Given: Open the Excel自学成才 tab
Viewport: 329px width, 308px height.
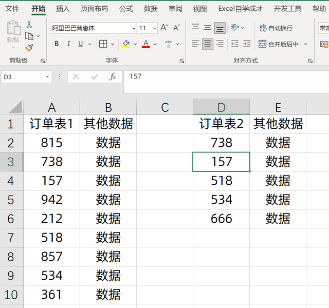Looking at the screenshot, I should pyautogui.click(x=241, y=9).
